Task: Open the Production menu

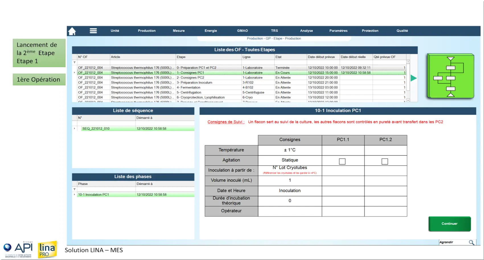Action: [x=147, y=31]
